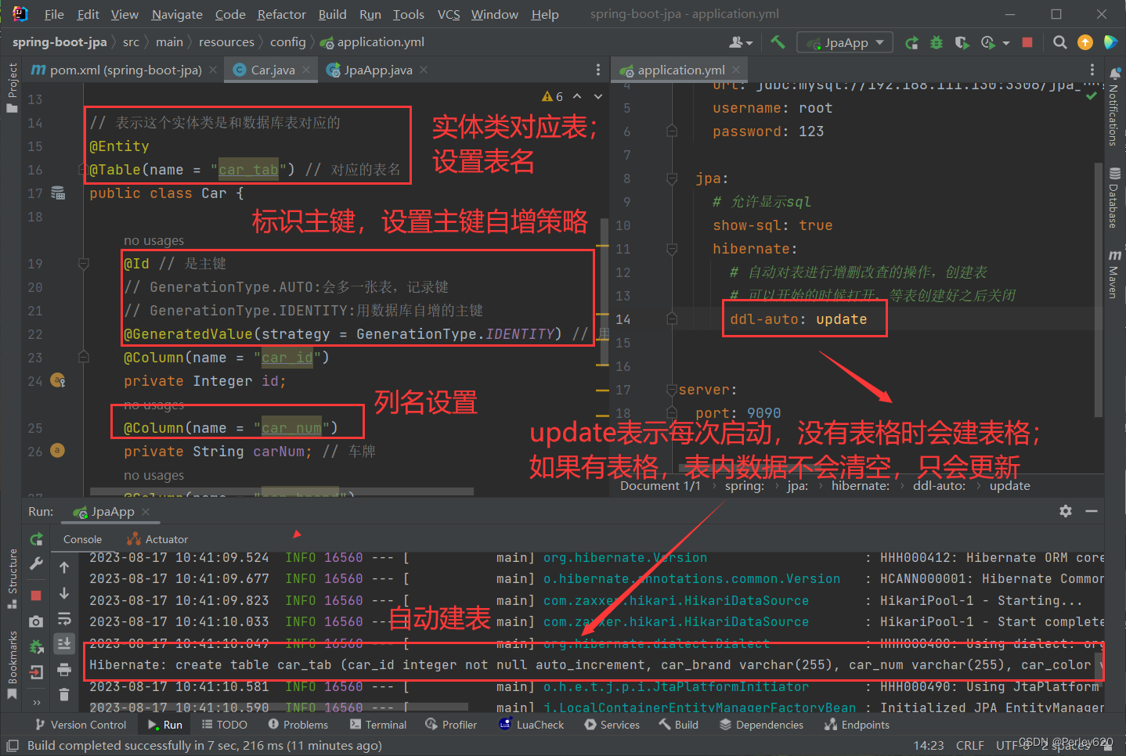1126x756 pixels.
Task: Switch to the JpaApp.java tab
Action: [377, 70]
